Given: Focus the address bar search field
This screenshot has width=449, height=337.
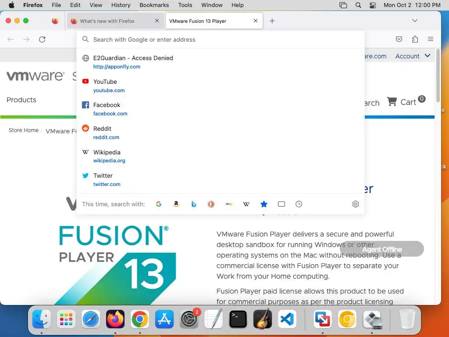Looking at the screenshot, I should (x=221, y=39).
